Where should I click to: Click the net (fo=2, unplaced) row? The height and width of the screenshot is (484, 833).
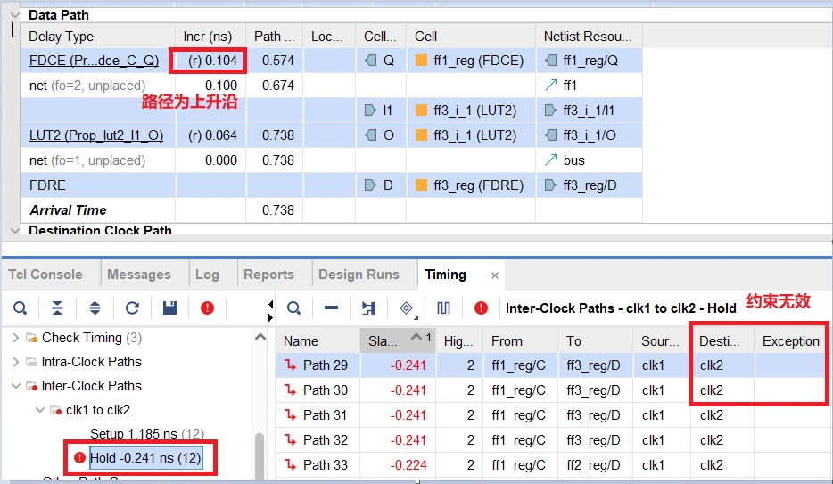(x=332, y=86)
